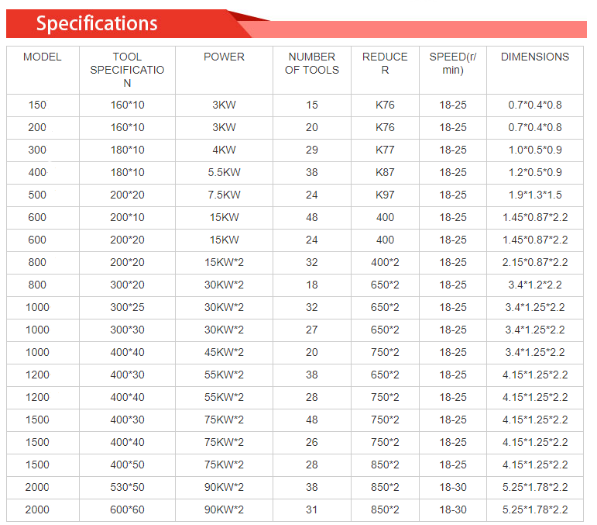Screen dimensions: 597x525
Task: Click the 3KW power in model 150 row
Action: click(224, 105)
